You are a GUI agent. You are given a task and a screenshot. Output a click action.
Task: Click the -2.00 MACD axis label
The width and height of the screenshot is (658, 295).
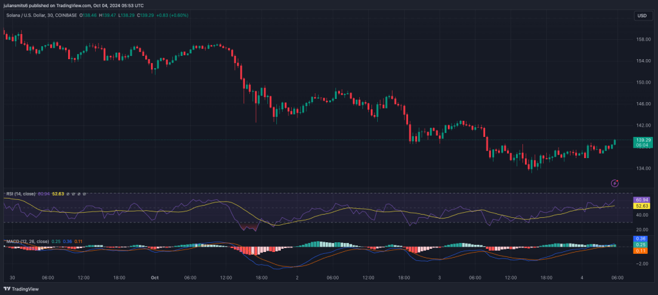(x=643, y=264)
